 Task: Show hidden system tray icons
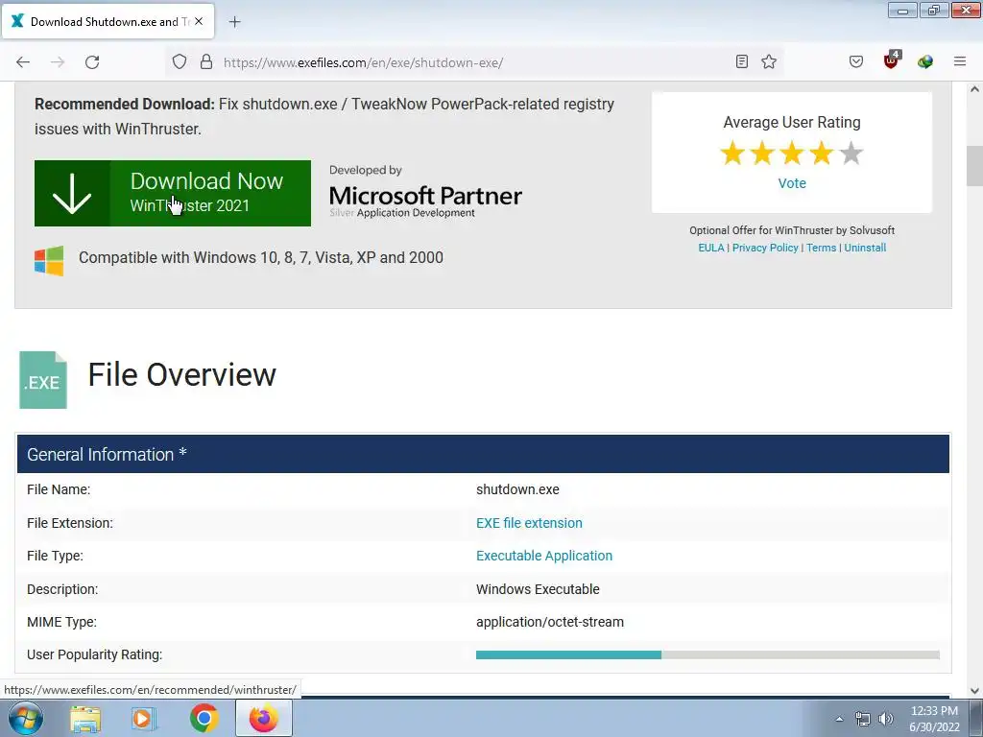(839, 719)
